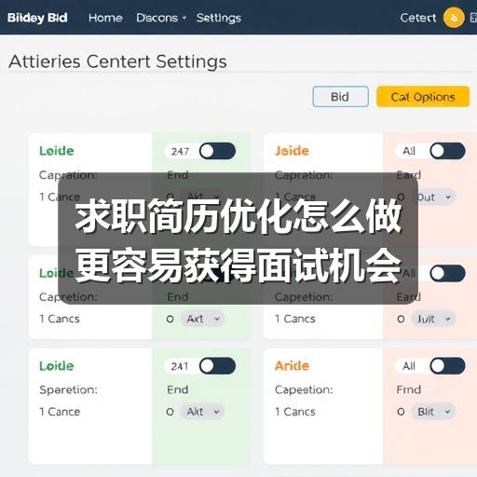
Task: Toggle the switch beside the 247 label
Action: [217, 151]
